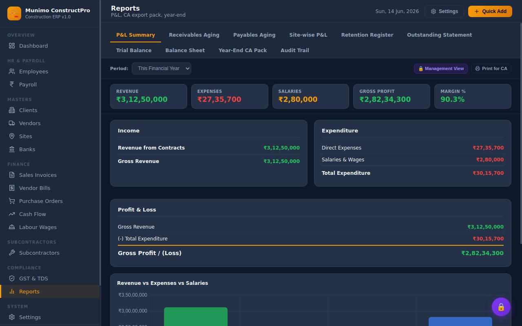
Task: Click the printer icon in Print for CA
Action: (478, 68)
